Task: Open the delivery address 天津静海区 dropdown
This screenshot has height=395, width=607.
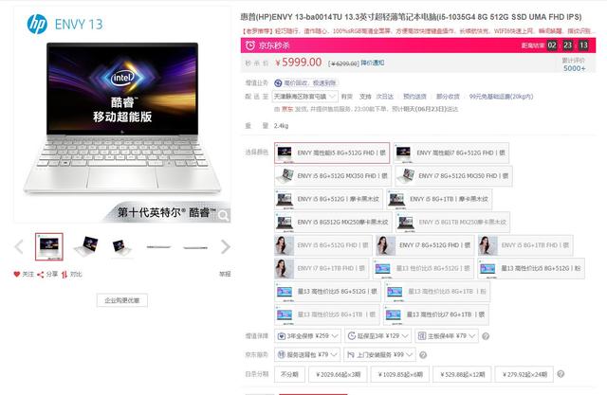Action: (x=305, y=97)
